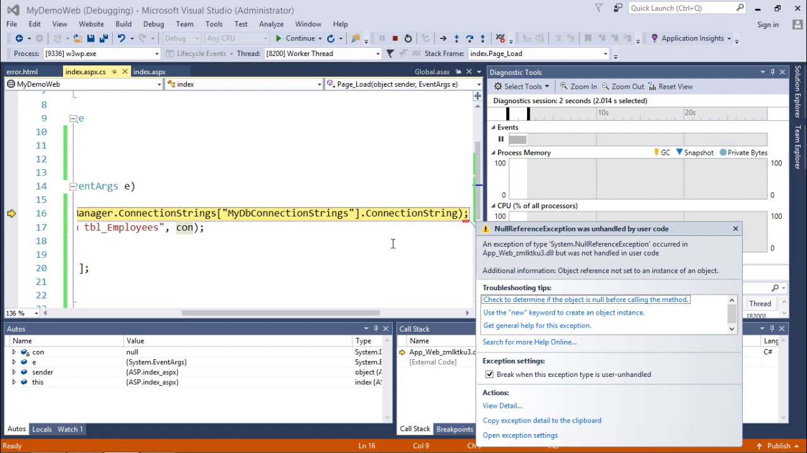Switch to the Breakpoints tab
The height and width of the screenshot is (453, 807).
click(455, 429)
